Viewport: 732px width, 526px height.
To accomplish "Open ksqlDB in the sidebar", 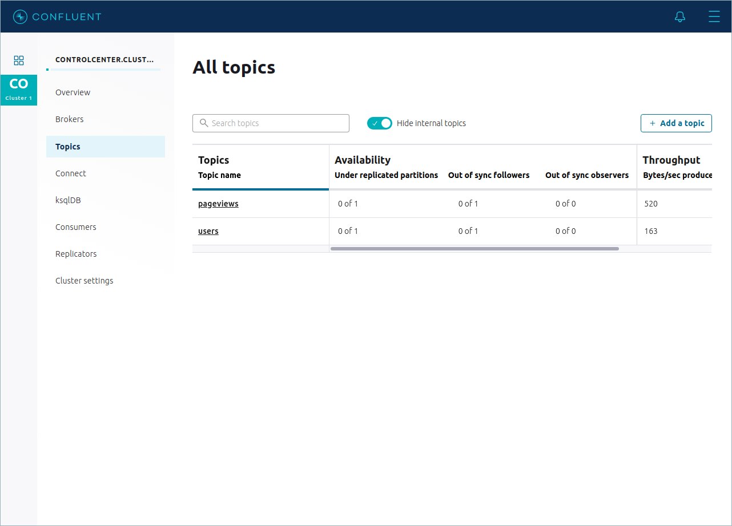I will point(69,200).
